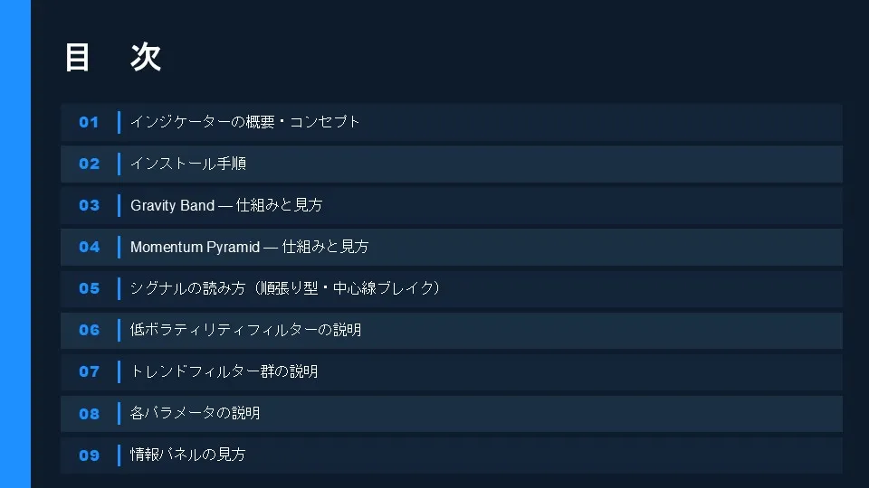Select the 低ボラティリティフィルターの説明 entry
This screenshot has height=488, width=869.
point(245,330)
